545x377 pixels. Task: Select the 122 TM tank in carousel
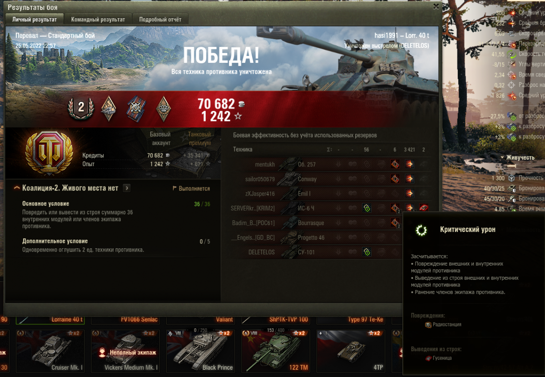275,351
